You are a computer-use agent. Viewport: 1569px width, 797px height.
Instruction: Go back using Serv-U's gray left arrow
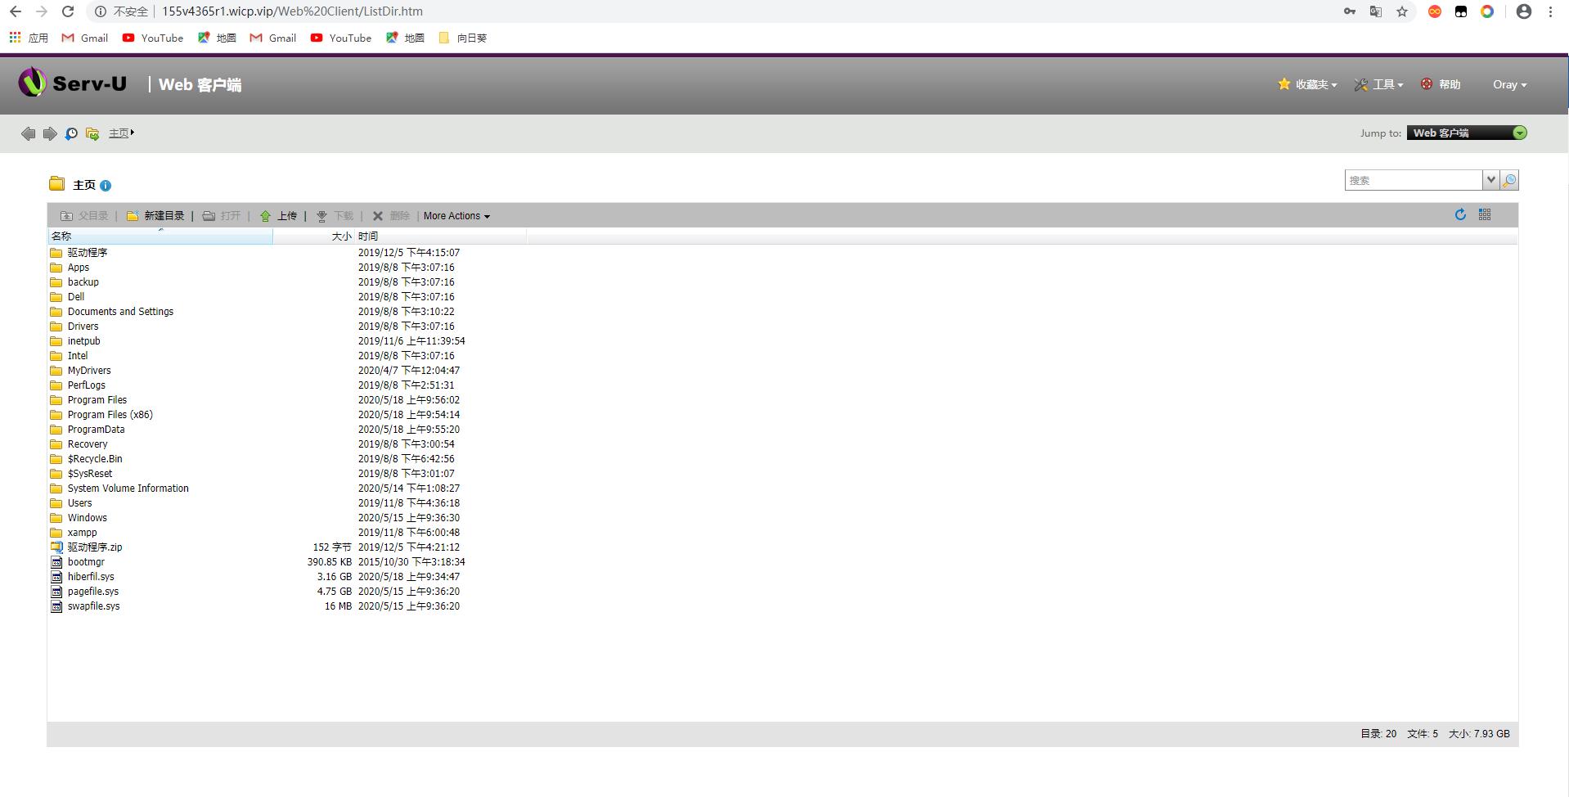coord(28,133)
